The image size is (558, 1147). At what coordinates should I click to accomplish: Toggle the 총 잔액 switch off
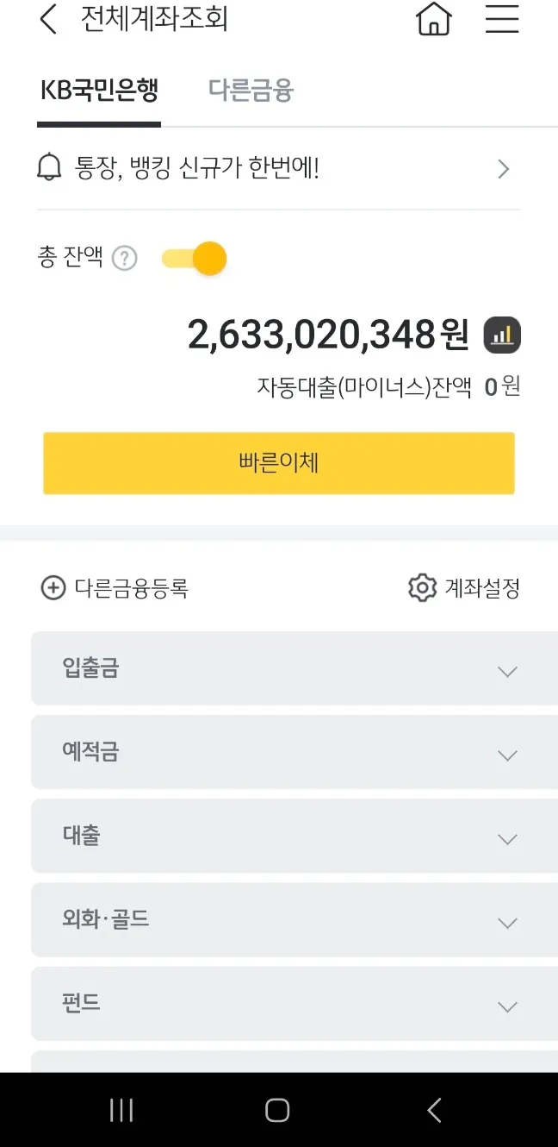click(x=195, y=258)
